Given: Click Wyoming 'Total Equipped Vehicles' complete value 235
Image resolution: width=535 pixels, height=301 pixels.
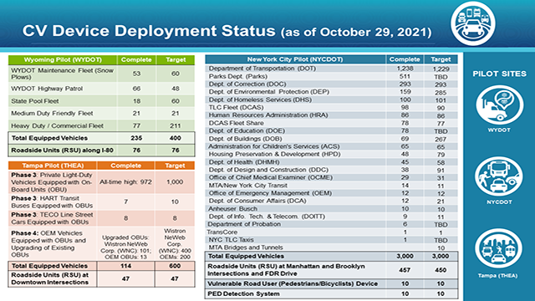Looking at the screenshot, I should (x=136, y=138).
